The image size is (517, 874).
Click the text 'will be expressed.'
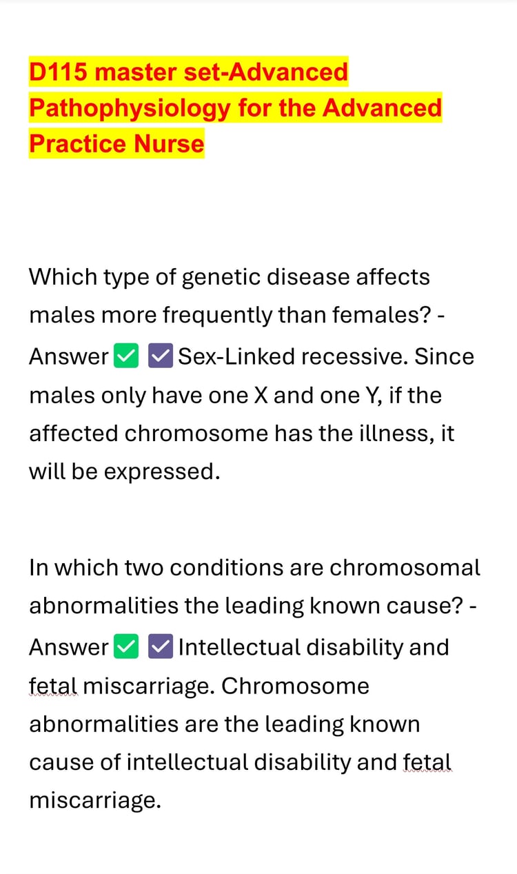click(x=124, y=472)
